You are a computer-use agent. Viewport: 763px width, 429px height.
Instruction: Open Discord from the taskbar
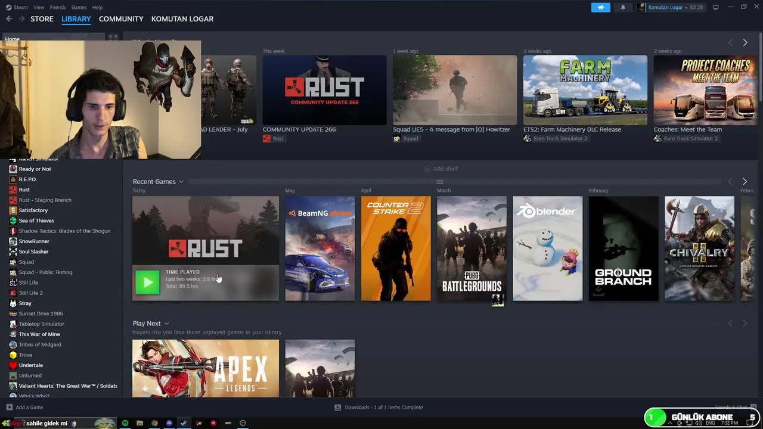click(169, 423)
